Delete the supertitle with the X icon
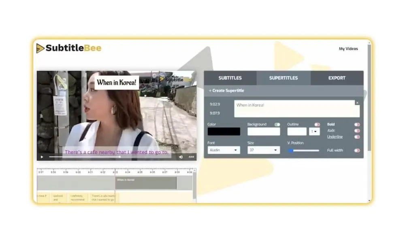This screenshot has width=405, height=242. [x=357, y=103]
